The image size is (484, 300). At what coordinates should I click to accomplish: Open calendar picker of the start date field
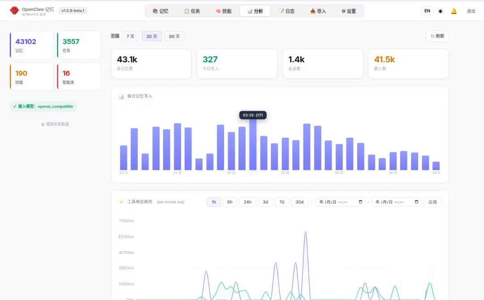pos(360,202)
